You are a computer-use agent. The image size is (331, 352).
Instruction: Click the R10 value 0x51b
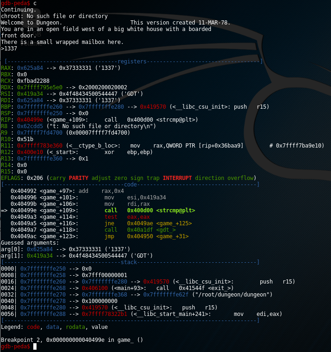(x=25, y=139)
